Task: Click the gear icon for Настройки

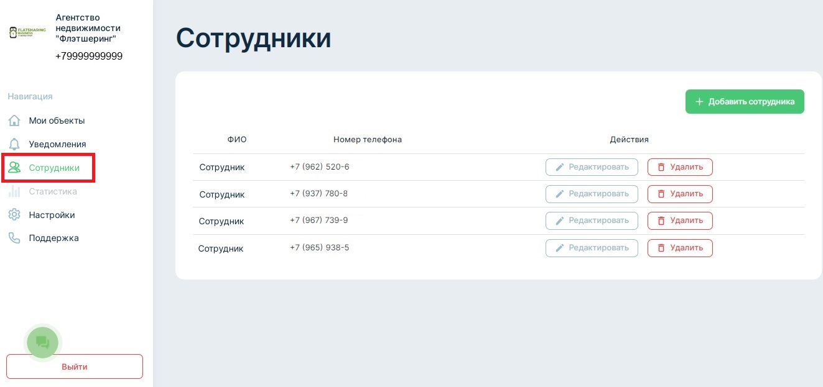Action: coord(14,215)
